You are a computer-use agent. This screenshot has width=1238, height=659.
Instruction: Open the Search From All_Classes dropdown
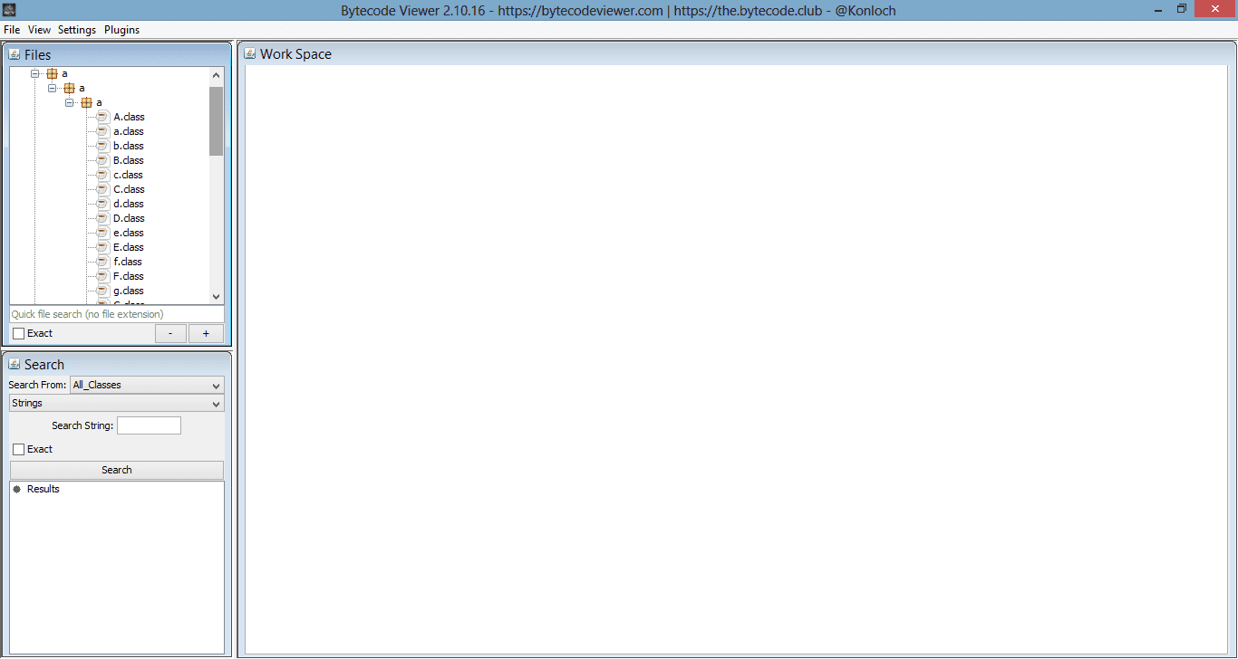tap(146, 385)
